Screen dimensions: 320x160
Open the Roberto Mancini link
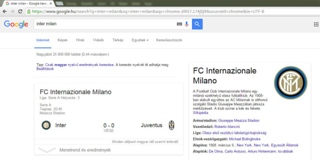pyautogui.click(x=227, y=127)
